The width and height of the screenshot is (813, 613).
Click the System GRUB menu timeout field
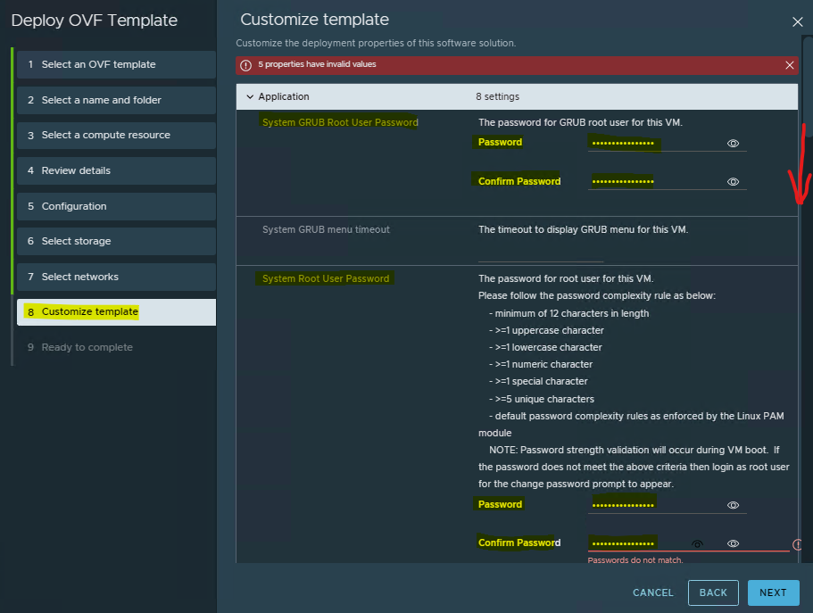pyautogui.click(x=540, y=254)
